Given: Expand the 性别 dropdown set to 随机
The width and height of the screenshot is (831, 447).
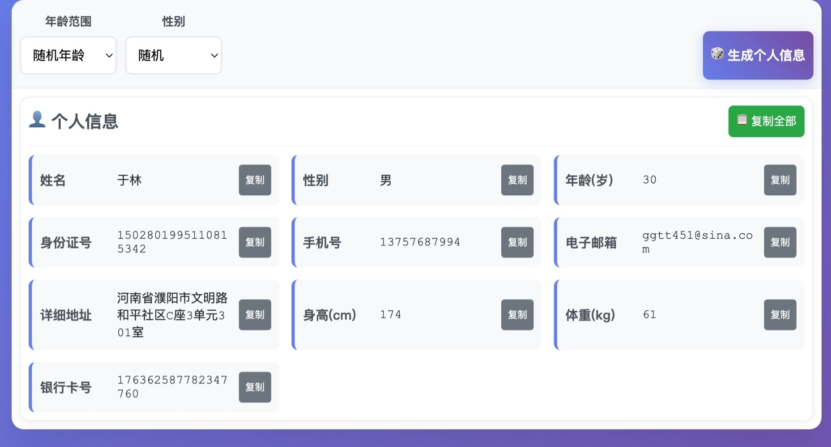Looking at the screenshot, I should coord(174,55).
